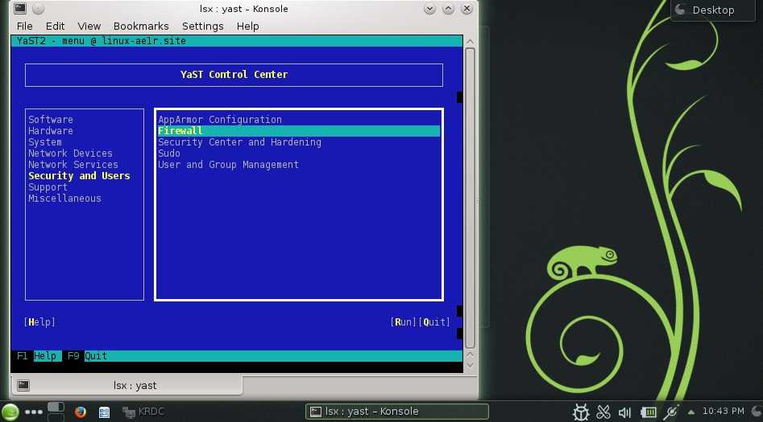Launch Firefox from the panel
The image size is (763, 422).
pos(81,412)
